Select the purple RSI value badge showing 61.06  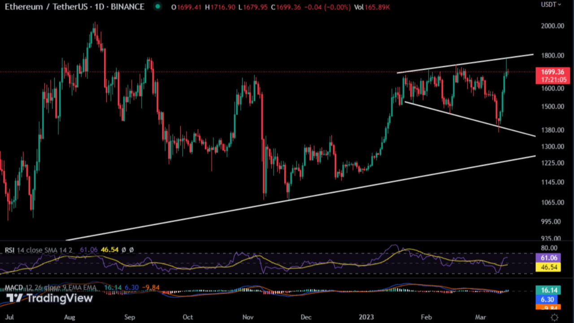click(547, 258)
